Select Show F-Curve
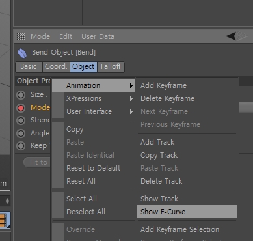 187,212
